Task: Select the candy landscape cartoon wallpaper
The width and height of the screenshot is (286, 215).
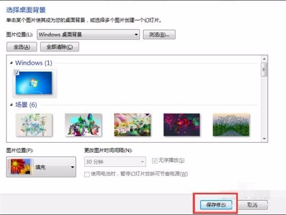Action: 132,125
